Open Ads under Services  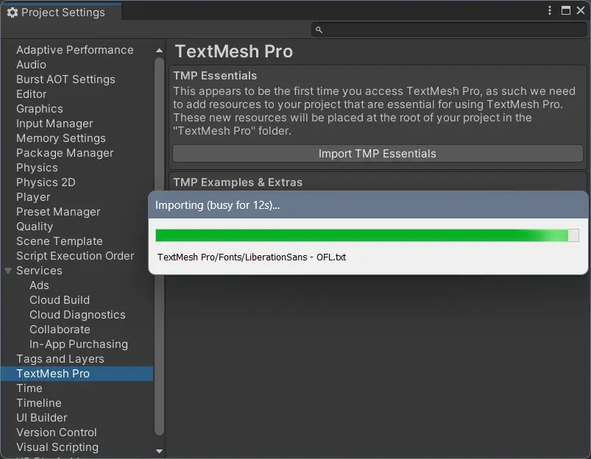39,285
